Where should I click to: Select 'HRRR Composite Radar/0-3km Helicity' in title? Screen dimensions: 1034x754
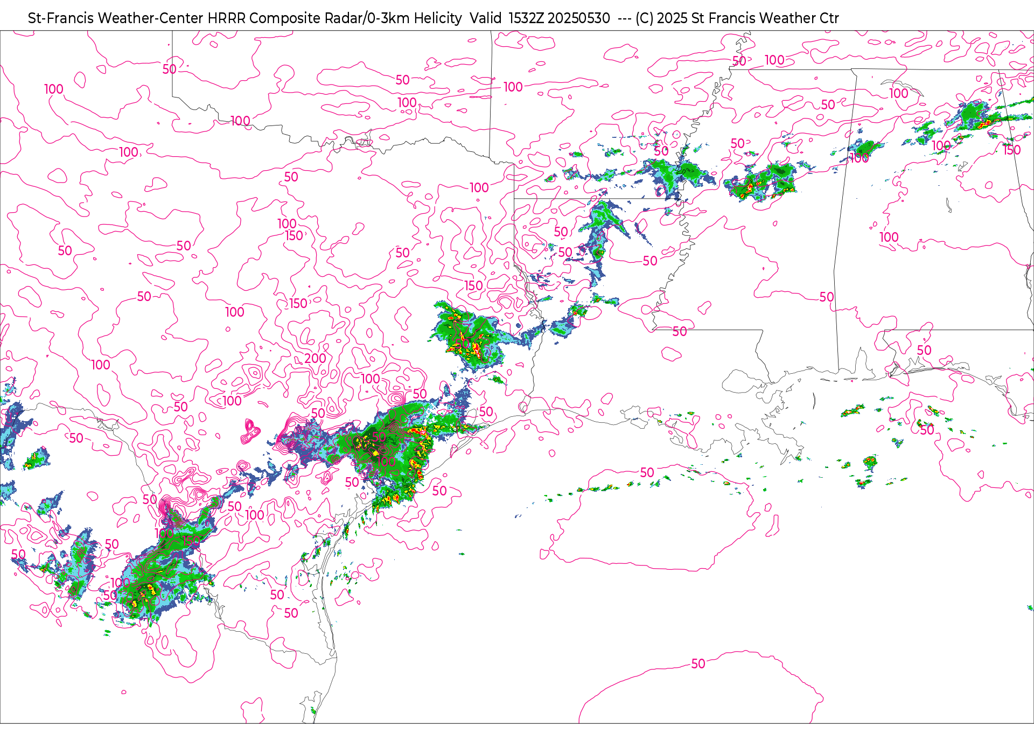tap(334, 18)
